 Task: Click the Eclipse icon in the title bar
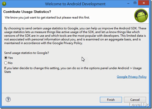click(4, 4)
